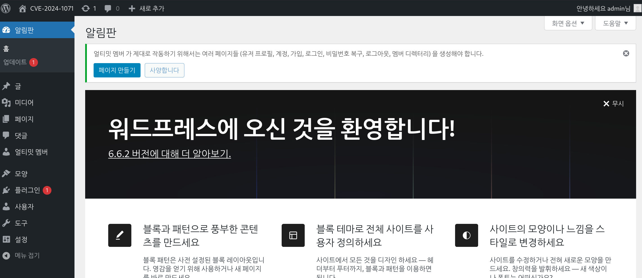Collapse sidebar via 메뉴 접기

(37, 256)
